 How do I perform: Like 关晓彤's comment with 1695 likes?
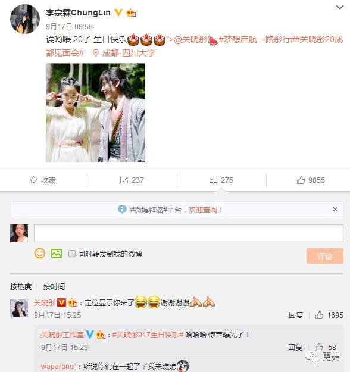(319, 315)
